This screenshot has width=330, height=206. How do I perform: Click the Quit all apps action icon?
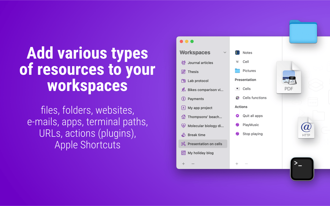(x=237, y=116)
